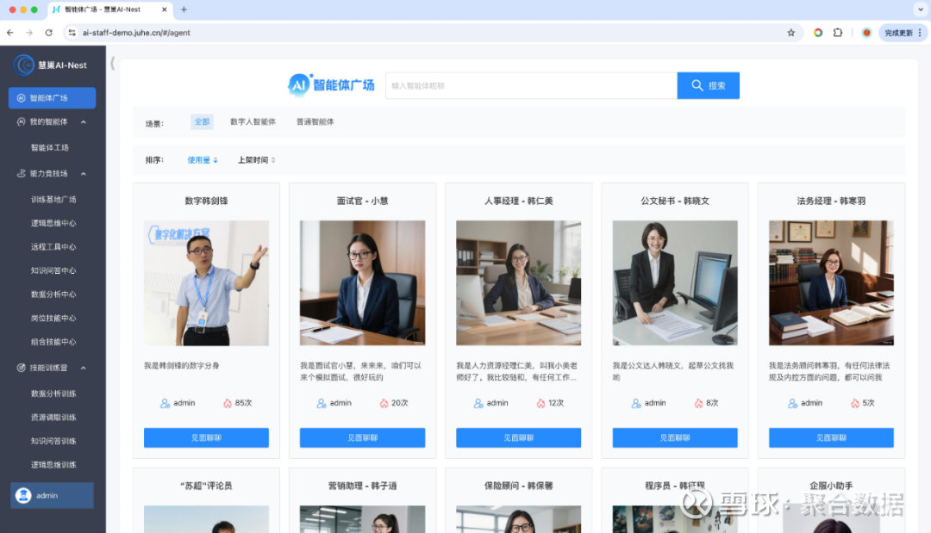Screen dimensions: 931x533
Task: Open the site info icon beside URL
Action: [72, 33]
